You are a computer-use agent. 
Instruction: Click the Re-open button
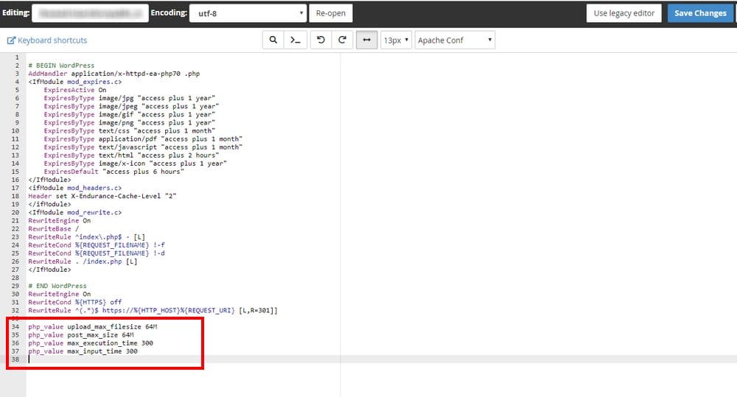click(x=331, y=13)
